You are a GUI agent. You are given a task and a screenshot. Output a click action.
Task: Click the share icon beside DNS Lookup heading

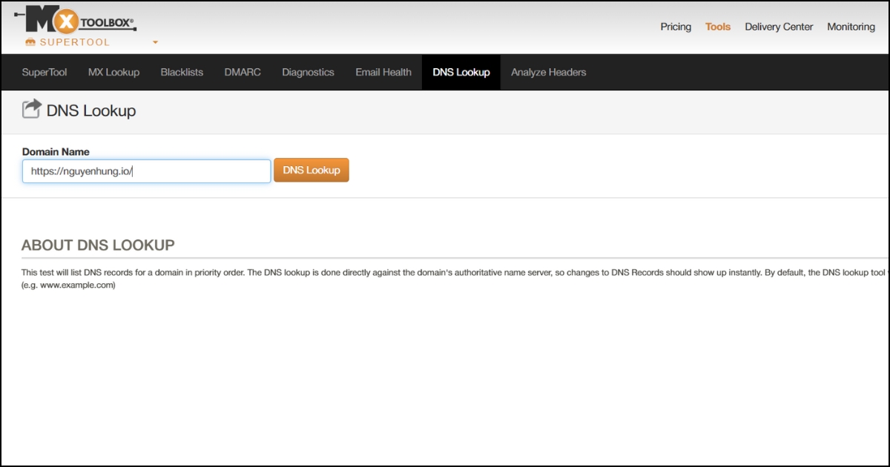(32, 110)
